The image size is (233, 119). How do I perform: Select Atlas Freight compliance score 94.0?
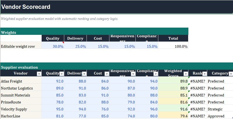pyautogui.click(x=147, y=80)
